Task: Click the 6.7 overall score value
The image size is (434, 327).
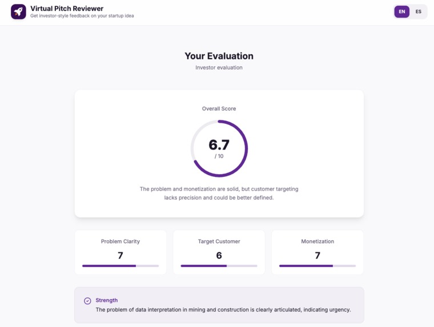Action: [x=219, y=145]
